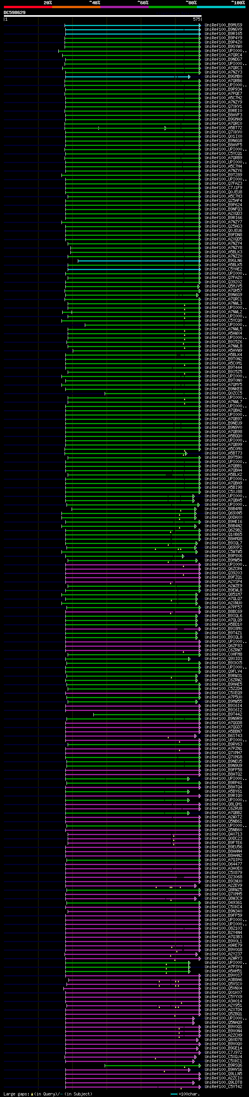Open the UniRef100_Q10B65 hit
Image resolution: width=249 pixels, height=1097 pixels.
click(x=223, y=534)
